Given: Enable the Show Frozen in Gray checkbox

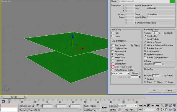Looking at the screenshot, I should pos(113,67).
